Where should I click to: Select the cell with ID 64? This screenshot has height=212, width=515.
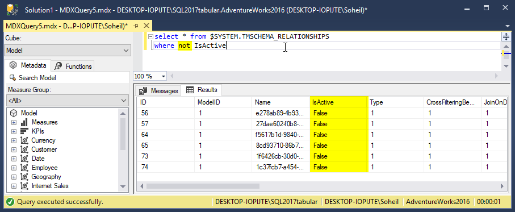166,135
